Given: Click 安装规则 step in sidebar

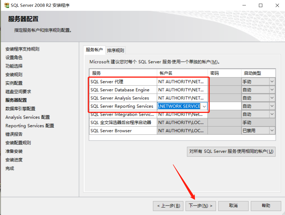Looking at the screenshot, I should tap(14, 74).
